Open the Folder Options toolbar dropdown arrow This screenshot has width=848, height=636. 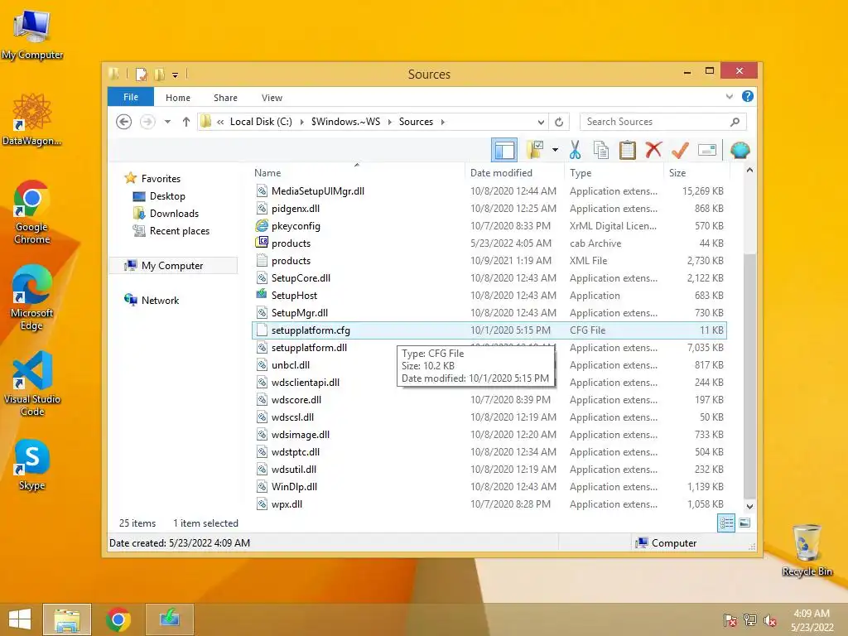click(555, 150)
